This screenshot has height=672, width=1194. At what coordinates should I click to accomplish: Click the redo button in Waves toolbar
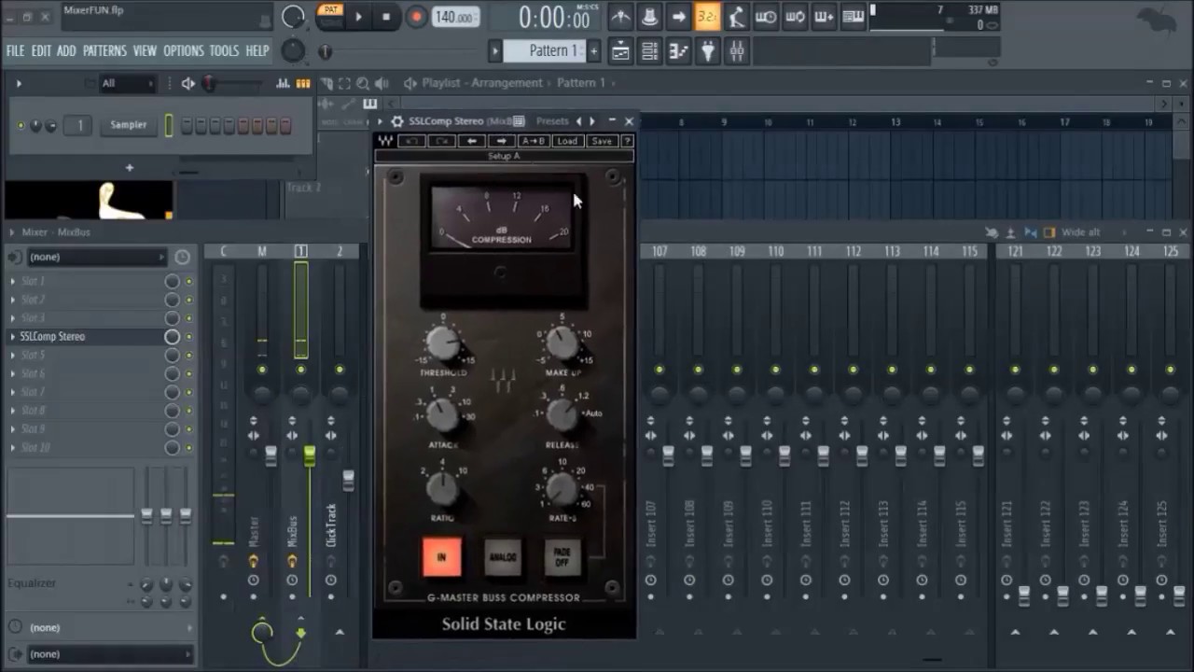[442, 141]
